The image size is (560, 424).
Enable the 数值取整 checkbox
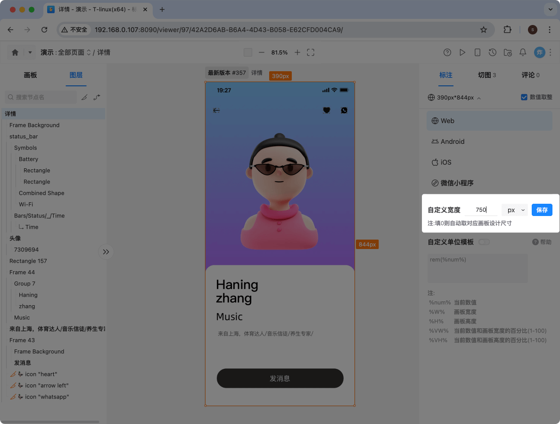pyautogui.click(x=524, y=97)
